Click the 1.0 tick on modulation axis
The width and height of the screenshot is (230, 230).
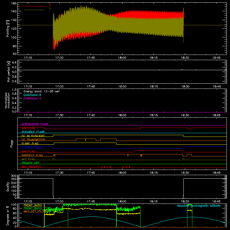(14, 90)
